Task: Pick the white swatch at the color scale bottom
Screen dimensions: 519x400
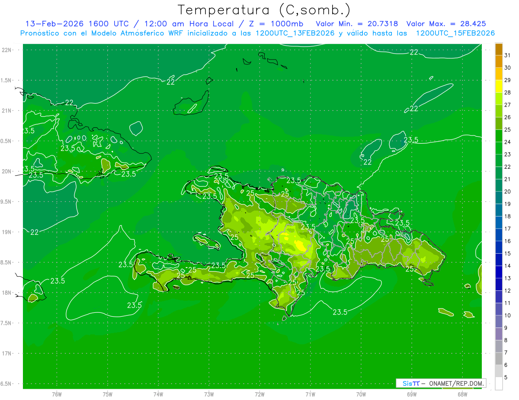Action: pyautogui.click(x=499, y=383)
